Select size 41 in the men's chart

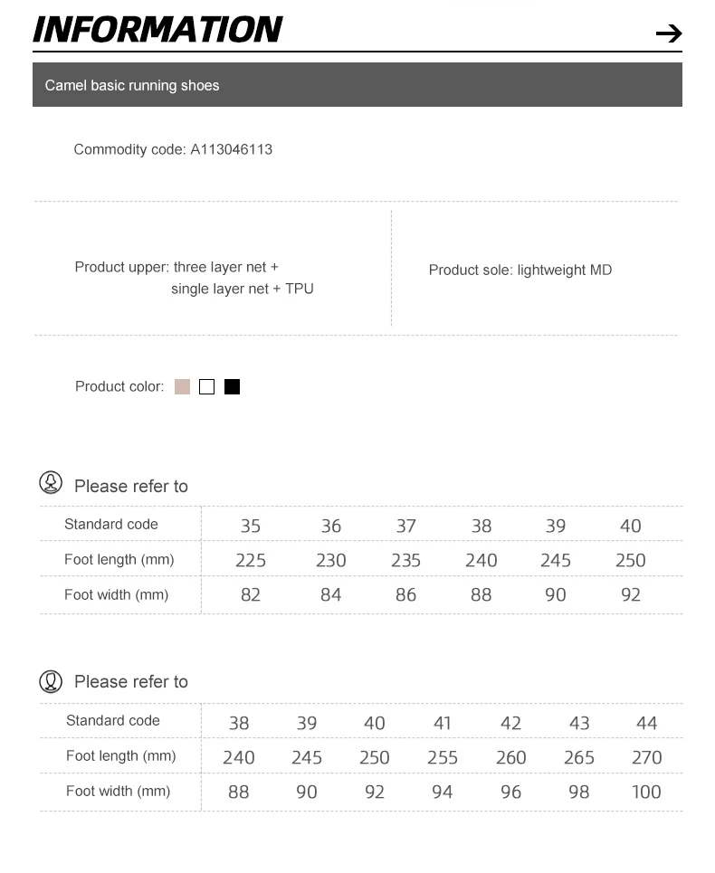coord(443,723)
